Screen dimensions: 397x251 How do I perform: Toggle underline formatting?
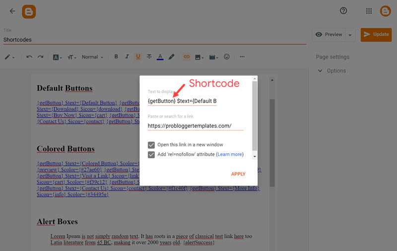pyautogui.click(x=138, y=57)
